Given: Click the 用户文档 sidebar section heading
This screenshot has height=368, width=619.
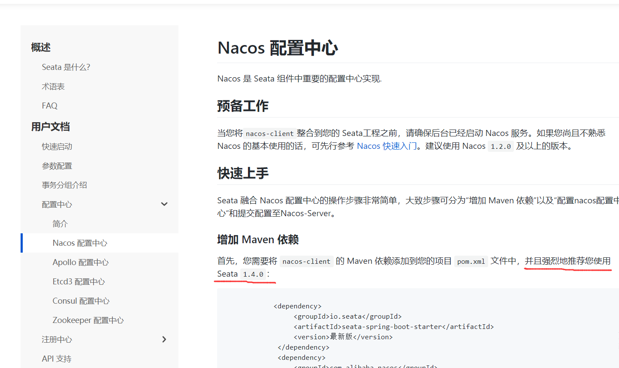Looking at the screenshot, I should pyautogui.click(x=51, y=127).
